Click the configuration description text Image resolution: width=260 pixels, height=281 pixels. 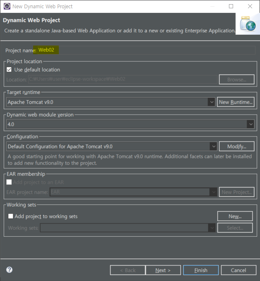[130, 160]
